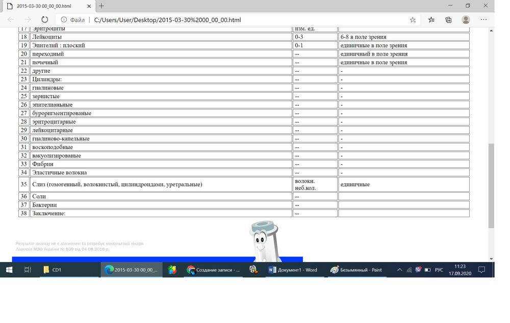Click the browser refresh button
The image size is (510, 323).
[x=44, y=20]
